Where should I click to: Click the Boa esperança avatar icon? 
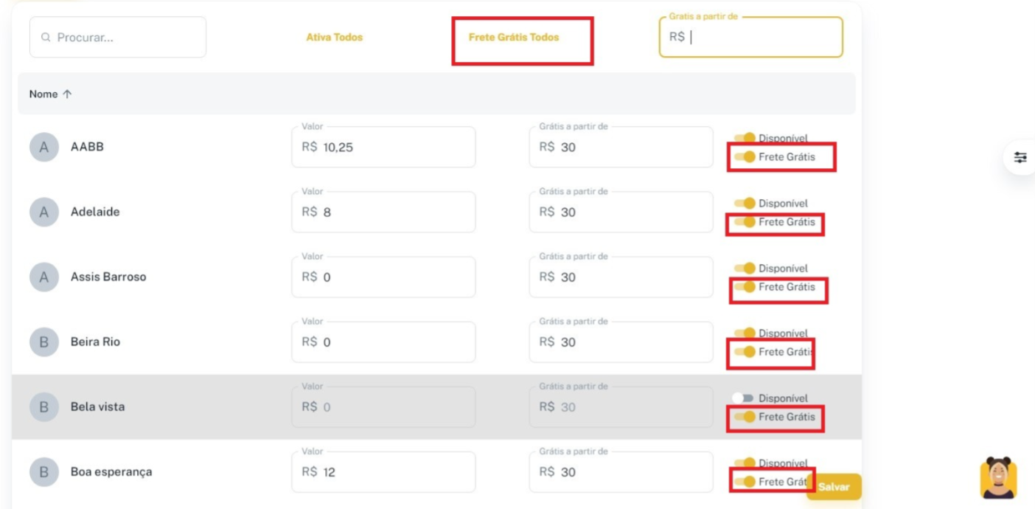click(x=44, y=471)
